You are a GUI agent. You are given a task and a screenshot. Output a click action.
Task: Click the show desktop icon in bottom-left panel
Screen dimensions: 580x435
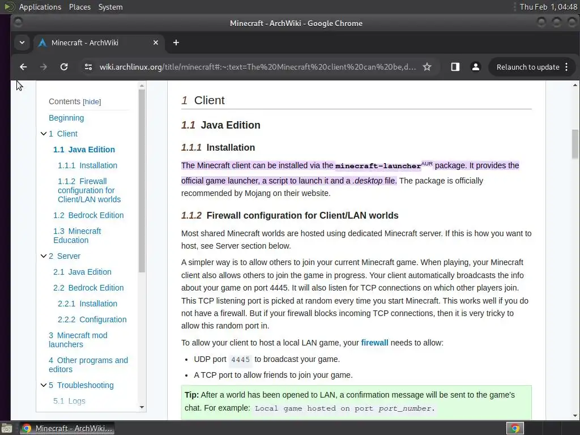(6, 428)
